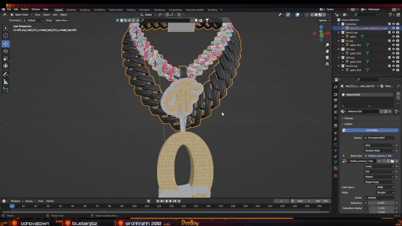Open the Render properties tab
Screen dimensions: 402x226
335,94
